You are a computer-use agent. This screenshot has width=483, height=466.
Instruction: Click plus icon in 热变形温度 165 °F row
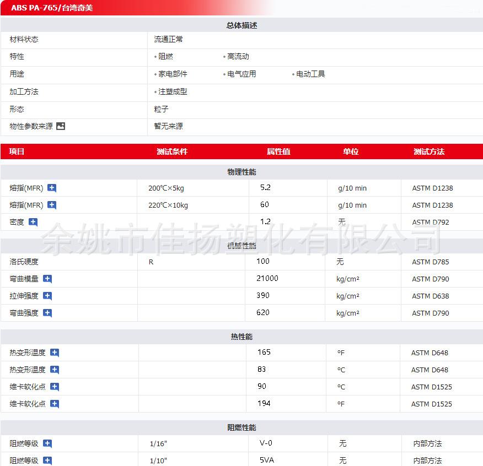[x=55, y=353]
